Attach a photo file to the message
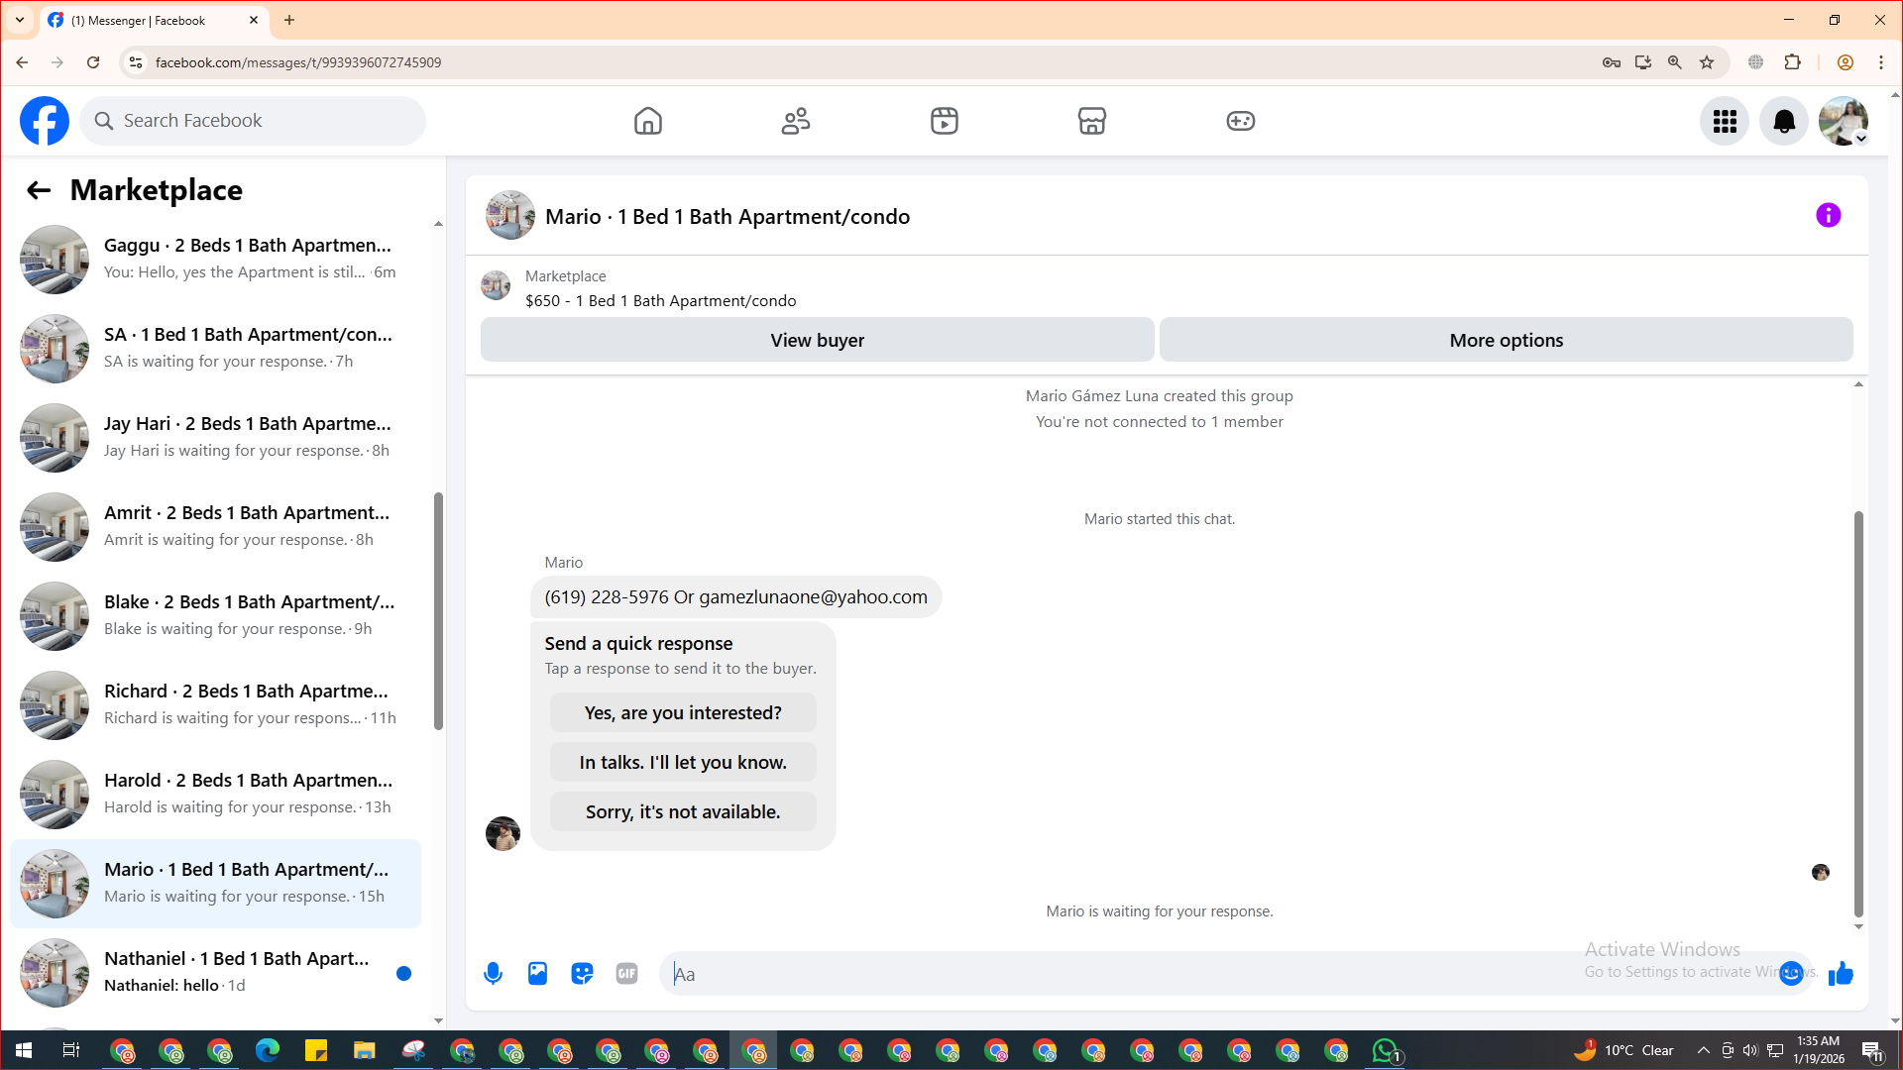 click(537, 974)
